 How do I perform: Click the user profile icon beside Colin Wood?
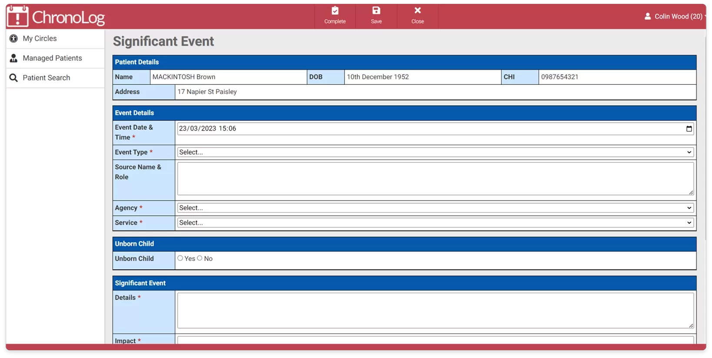(647, 17)
